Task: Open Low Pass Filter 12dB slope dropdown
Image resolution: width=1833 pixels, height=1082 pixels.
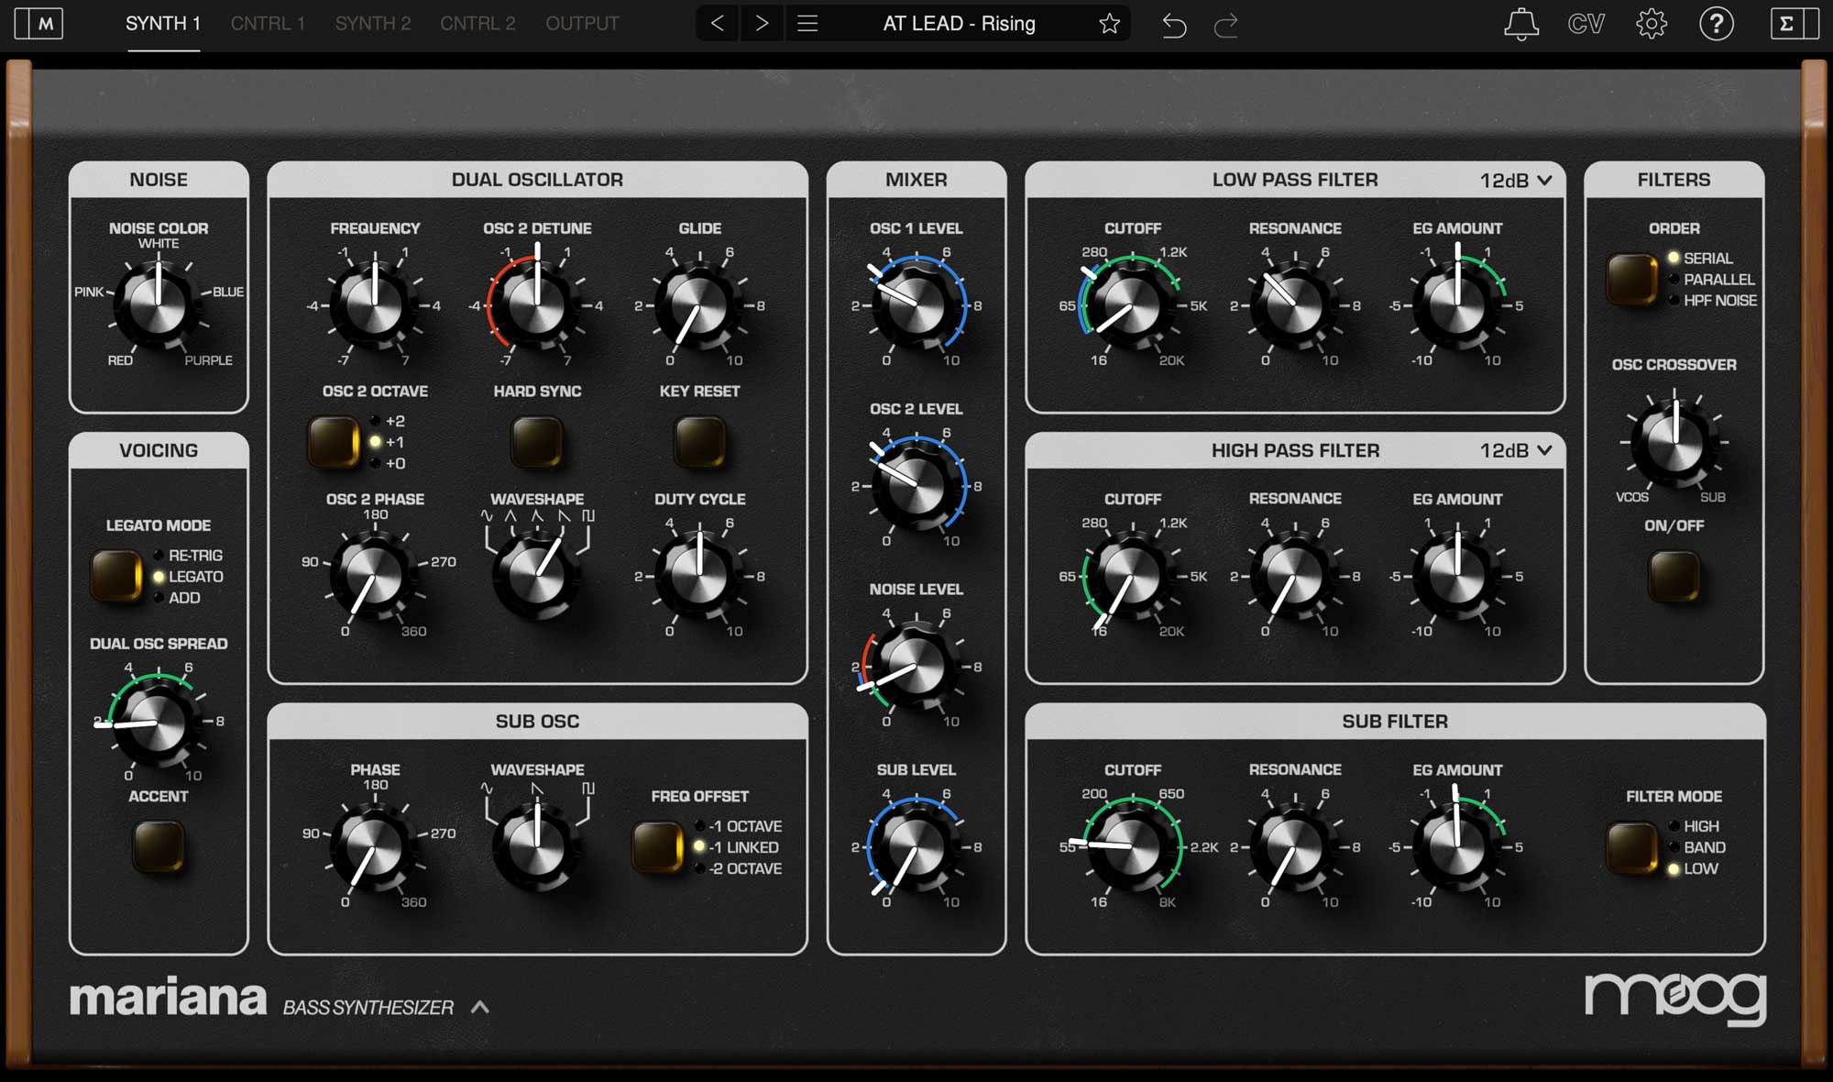Action: pyautogui.click(x=1516, y=181)
